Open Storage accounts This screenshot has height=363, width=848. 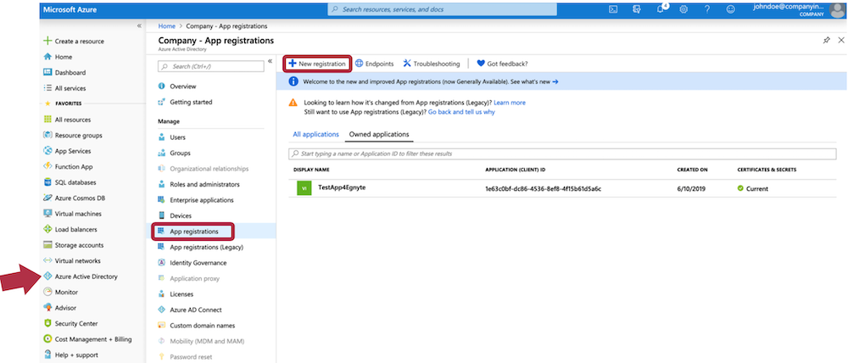coord(73,245)
